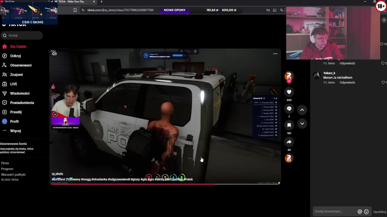This screenshot has width=387, height=217.
Task: Select the TikTok - Make Your Day tab
Action: pyautogui.click(x=71, y=2)
